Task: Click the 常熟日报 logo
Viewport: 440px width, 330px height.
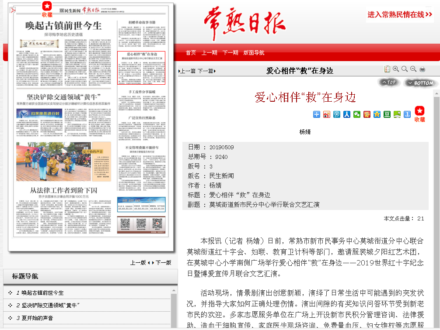Action: tap(244, 24)
